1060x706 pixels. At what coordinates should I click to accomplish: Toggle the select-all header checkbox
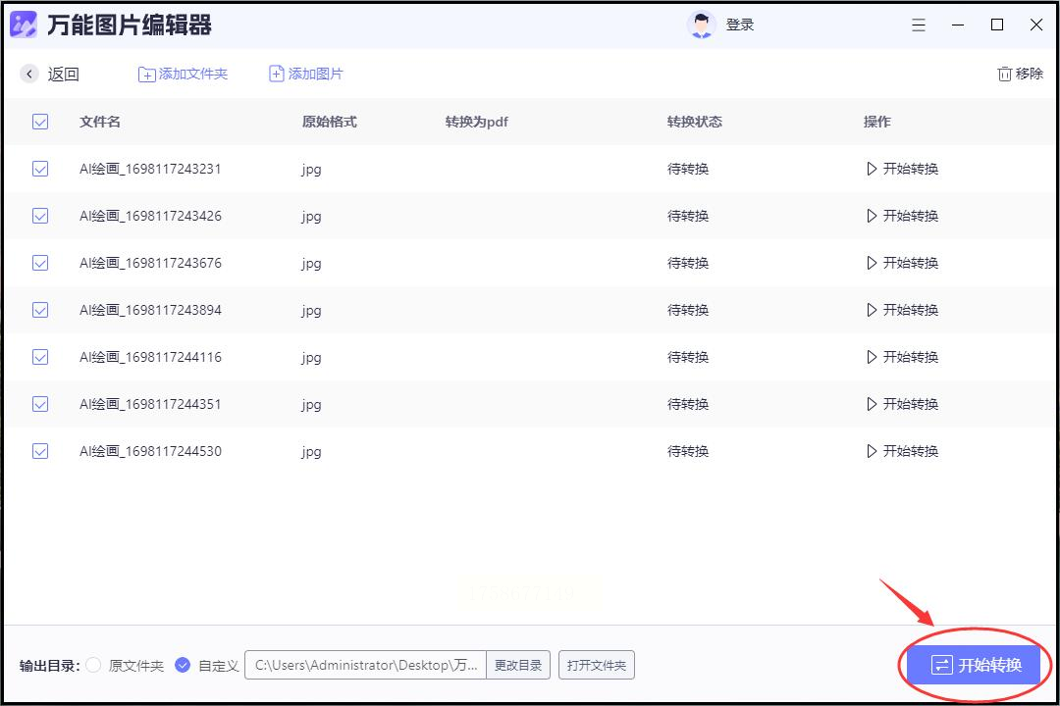pos(40,122)
